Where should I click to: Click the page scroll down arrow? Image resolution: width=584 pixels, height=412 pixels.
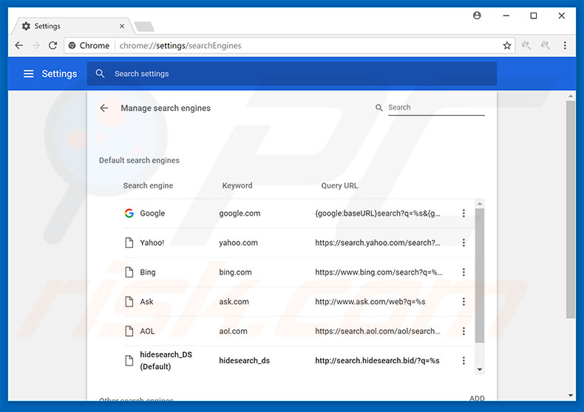(571, 395)
